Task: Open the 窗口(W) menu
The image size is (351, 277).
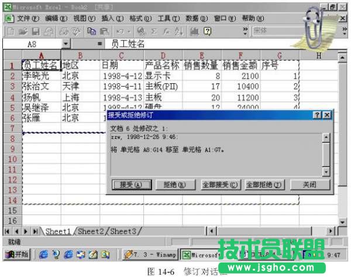Action: point(225,18)
